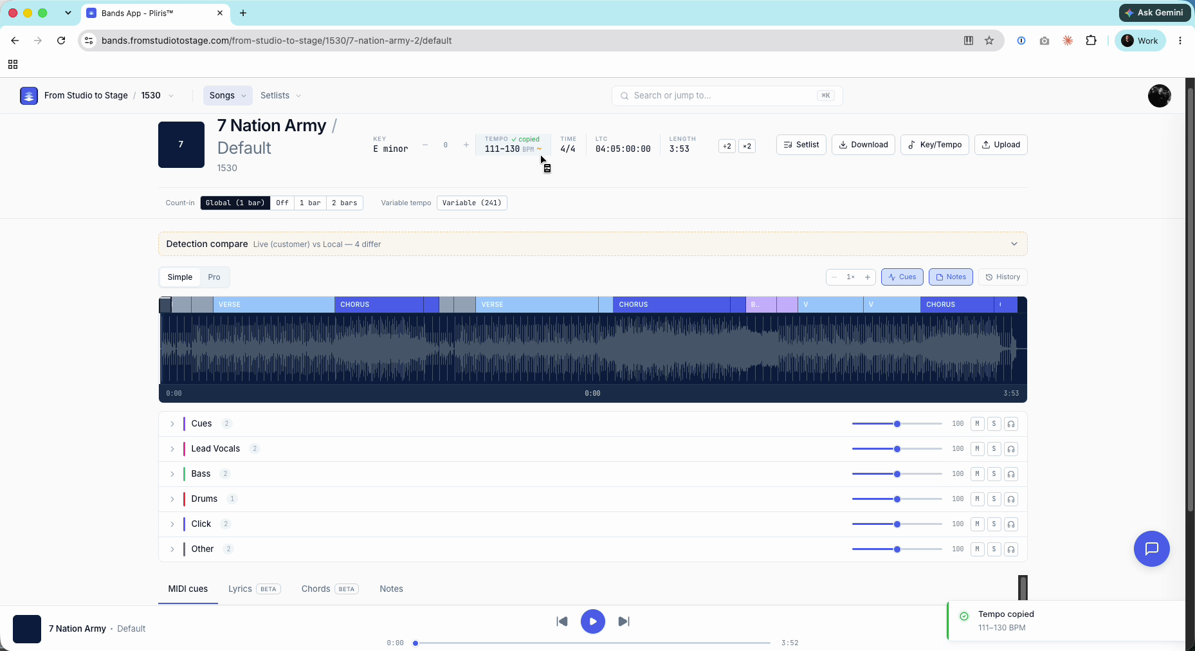Expand the Click track group
Screen dimensions: 1195x651
172,524
